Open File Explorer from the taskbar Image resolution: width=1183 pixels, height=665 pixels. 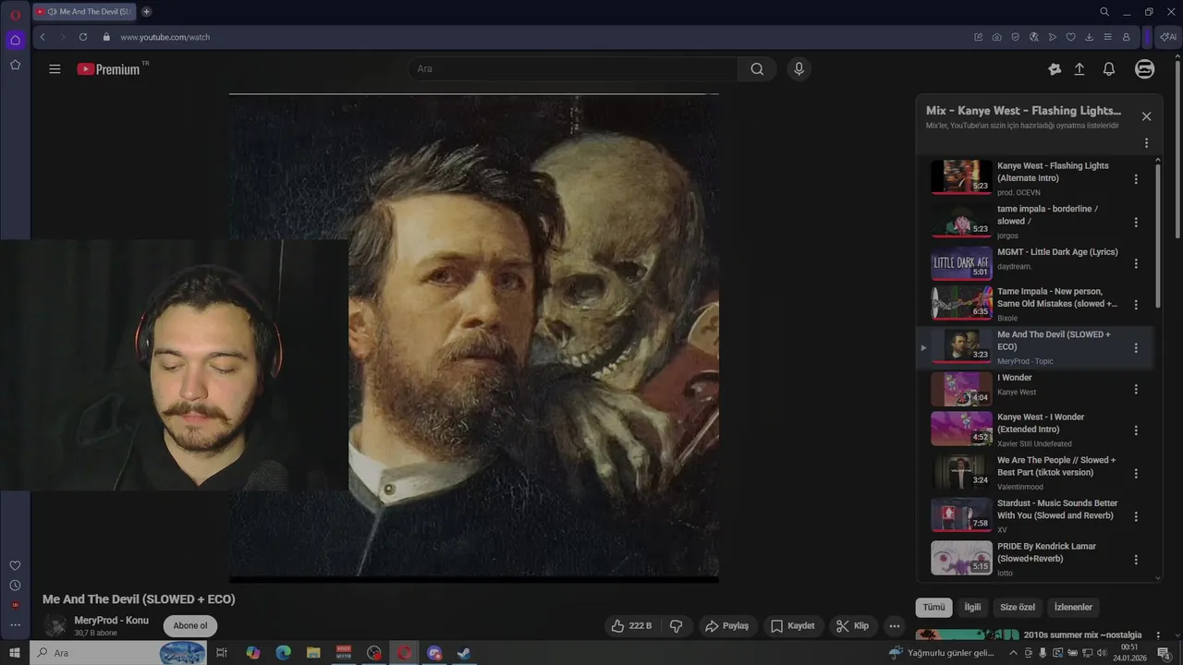point(313,653)
